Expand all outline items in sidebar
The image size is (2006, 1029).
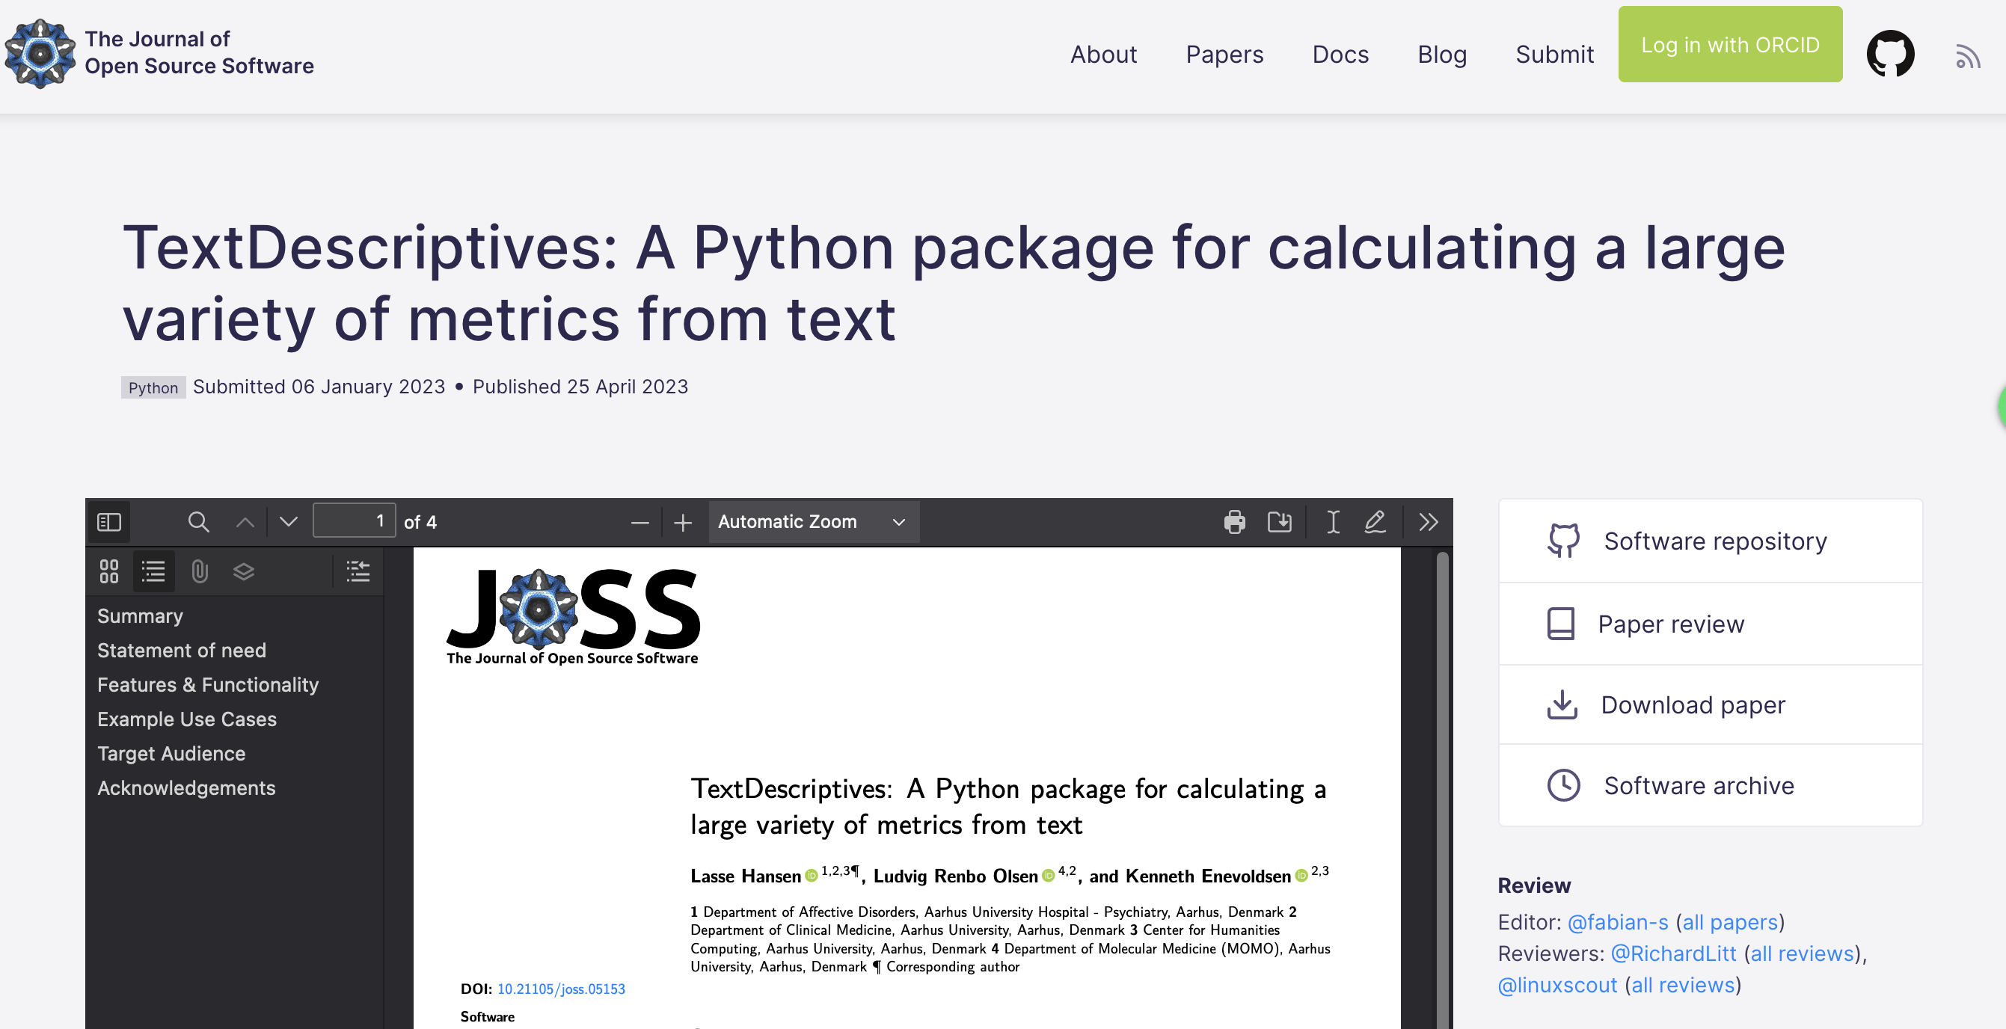(x=358, y=571)
